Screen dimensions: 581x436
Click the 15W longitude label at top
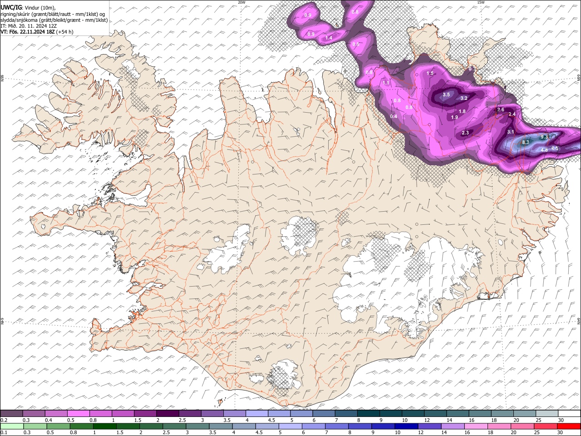480,2
